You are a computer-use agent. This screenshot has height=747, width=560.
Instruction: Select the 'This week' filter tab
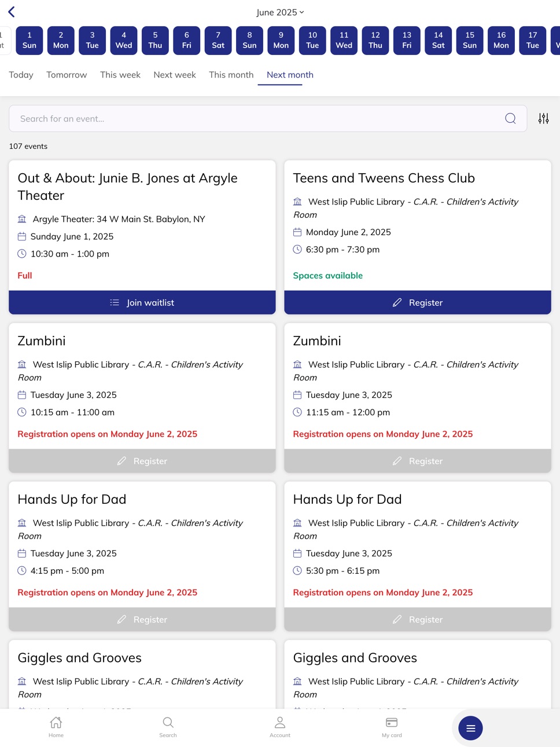pyautogui.click(x=120, y=75)
